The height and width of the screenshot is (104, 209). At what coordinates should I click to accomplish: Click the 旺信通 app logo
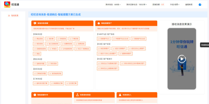pyautogui.click(x=7, y=4)
